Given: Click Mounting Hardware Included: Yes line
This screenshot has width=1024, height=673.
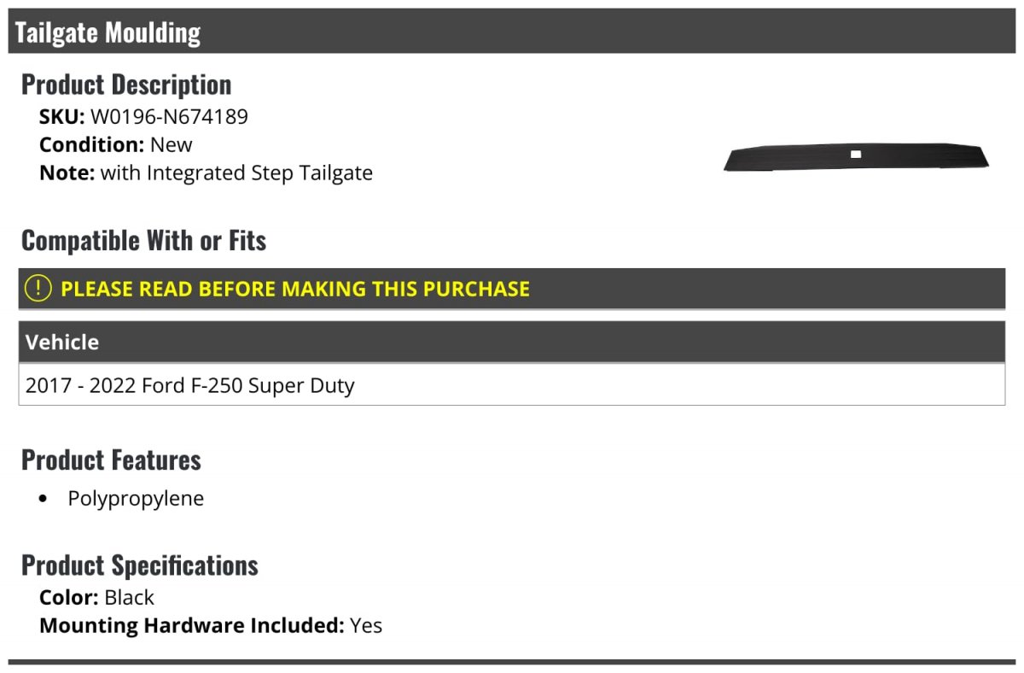Looking at the screenshot, I should point(211,626).
